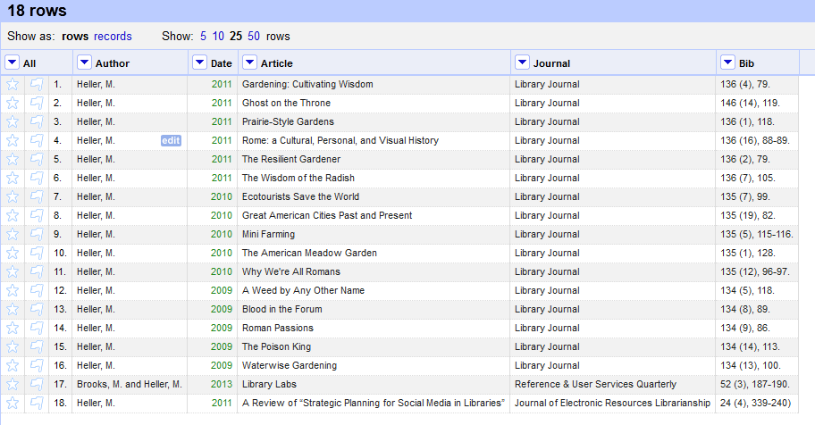The image size is (815, 425).
Task: Star the row The American Meadow Garden
Action: [x=13, y=253]
